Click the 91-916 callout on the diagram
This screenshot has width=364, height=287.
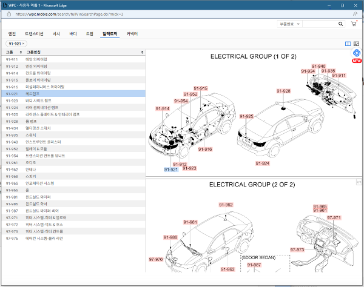tap(205, 149)
